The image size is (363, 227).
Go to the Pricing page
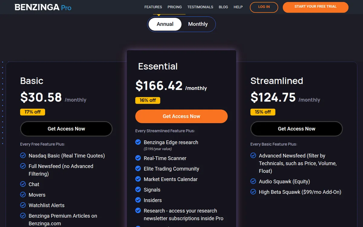point(175,7)
